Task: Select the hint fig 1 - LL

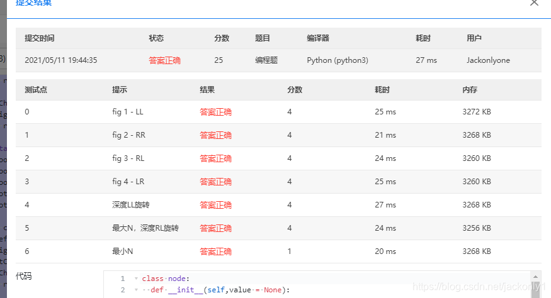Action: [x=128, y=112]
